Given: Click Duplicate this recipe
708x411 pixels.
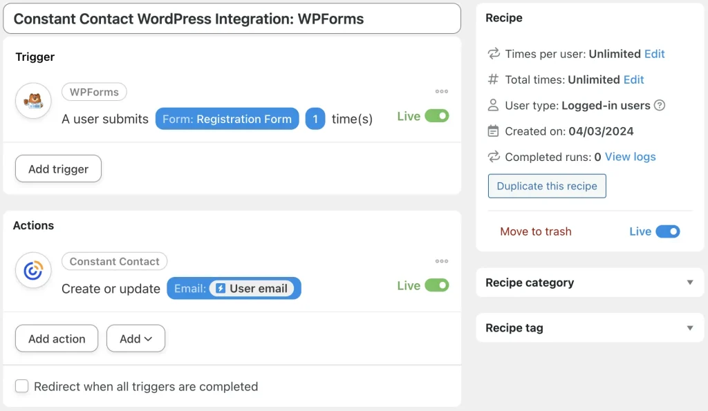Looking at the screenshot, I should pos(547,186).
